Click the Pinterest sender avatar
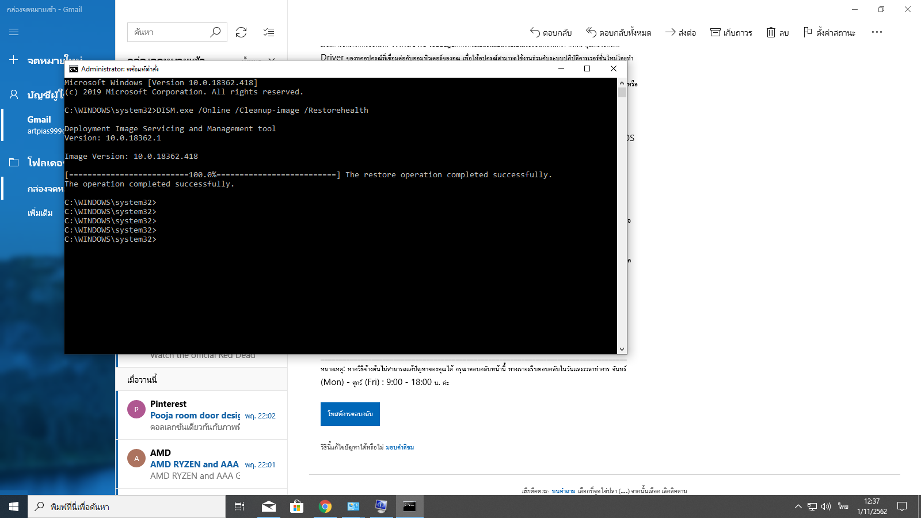 coord(136,409)
